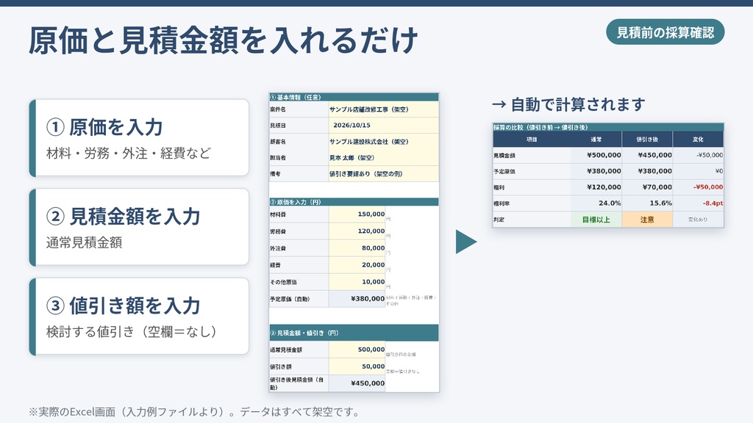The height and width of the screenshot is (423, 753).
Task: Click the 採算の比較（値引き前→値引き後） table title
Action: [x=540, y=127]
